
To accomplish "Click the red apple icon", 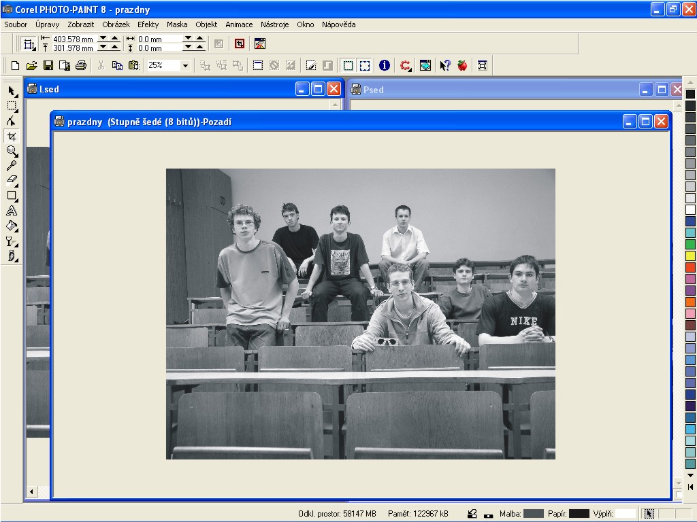I will [x=462, y=66].
